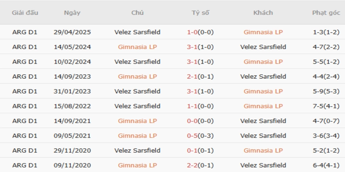Click corner kicks 7-5(4-1) cell

(x=326, y=106)
